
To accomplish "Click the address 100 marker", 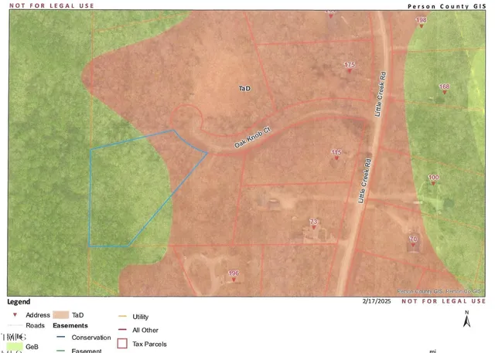I will [433, 179].
